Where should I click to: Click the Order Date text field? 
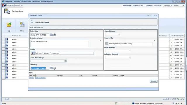[40, 35]
